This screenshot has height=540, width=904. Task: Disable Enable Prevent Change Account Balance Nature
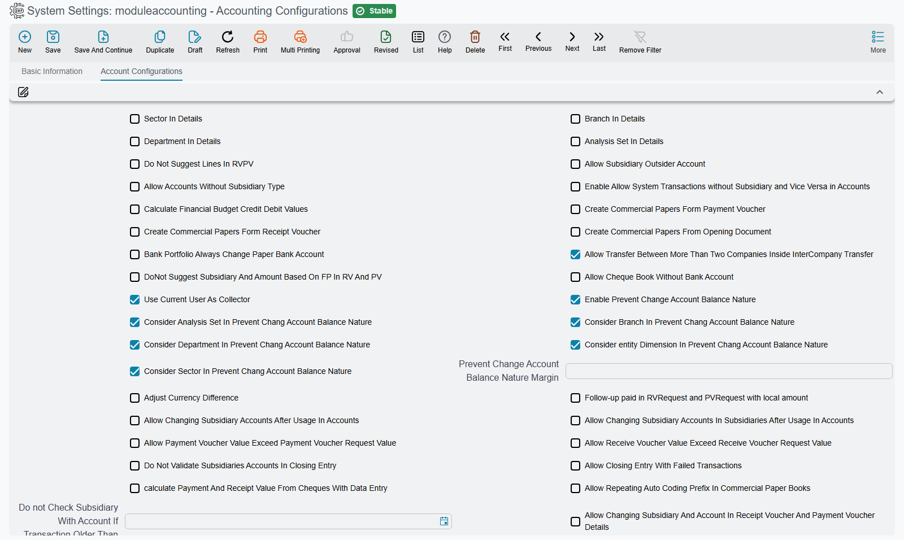(x=575, y=299)
